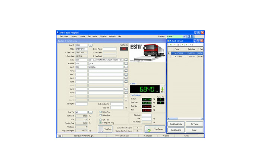Image resolution: width=261 pixels, height=168 pixels.
Task: Go to last record in Tartı Listesi navigator
Action: coord(186,44)
